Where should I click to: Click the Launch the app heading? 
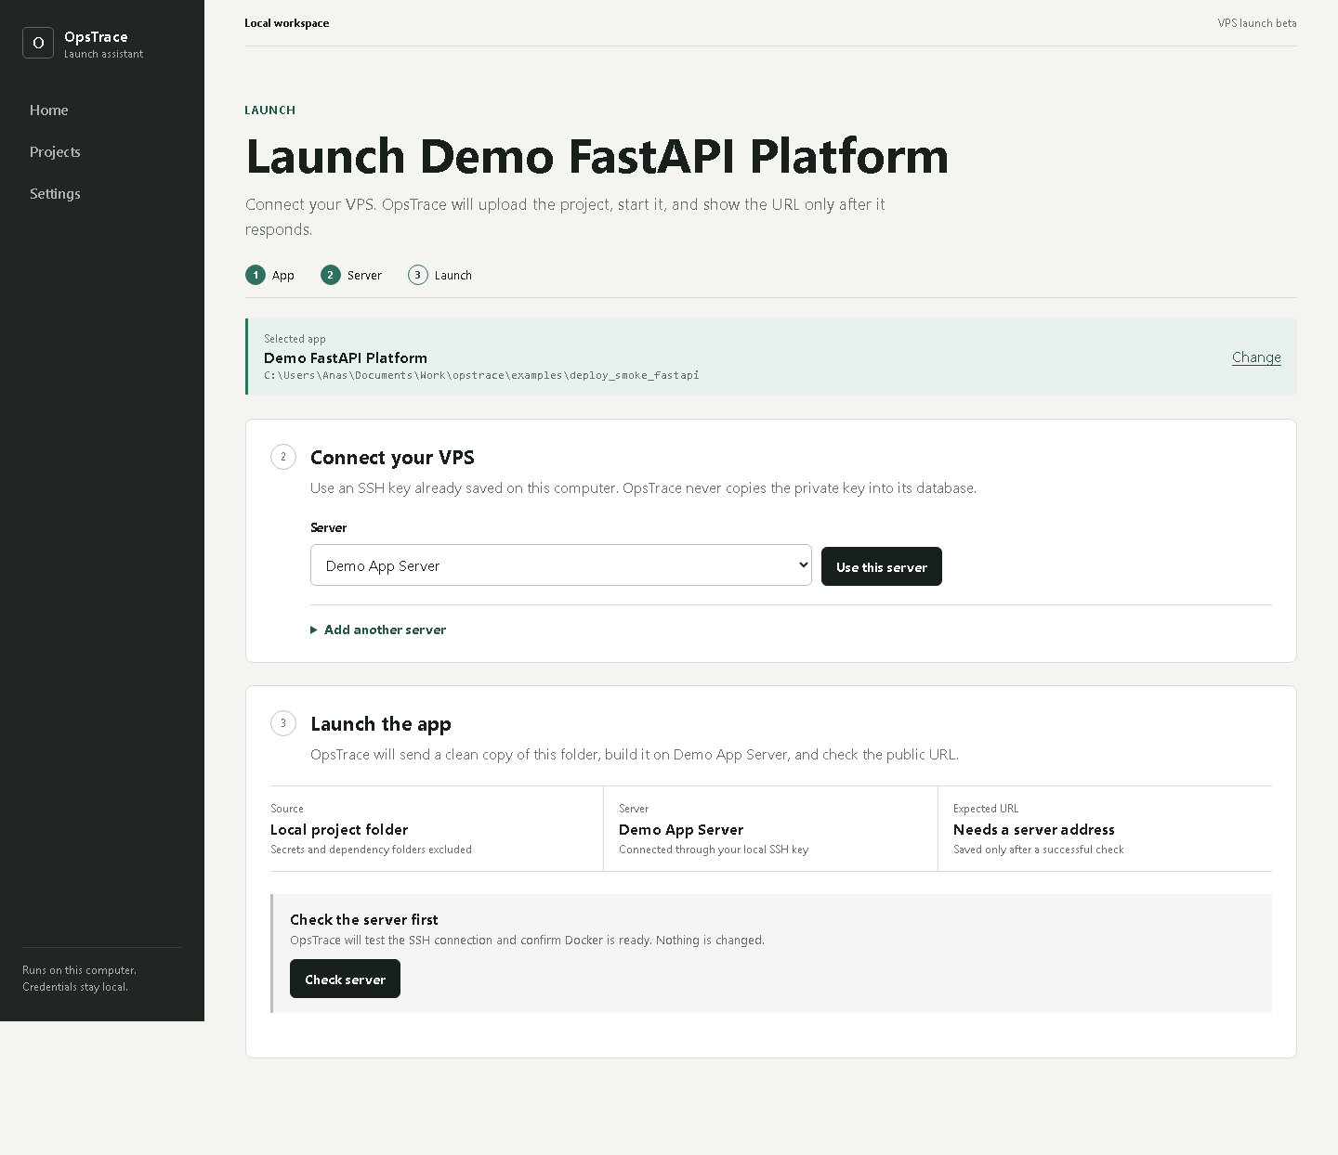[381, 724]
